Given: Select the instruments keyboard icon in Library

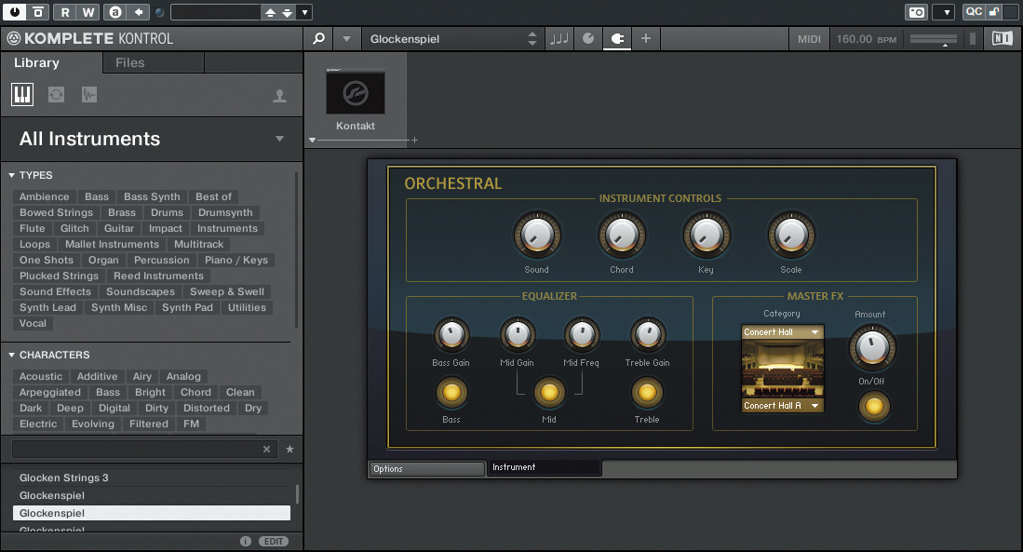Looking at the screenshot, I should [22, 95].
